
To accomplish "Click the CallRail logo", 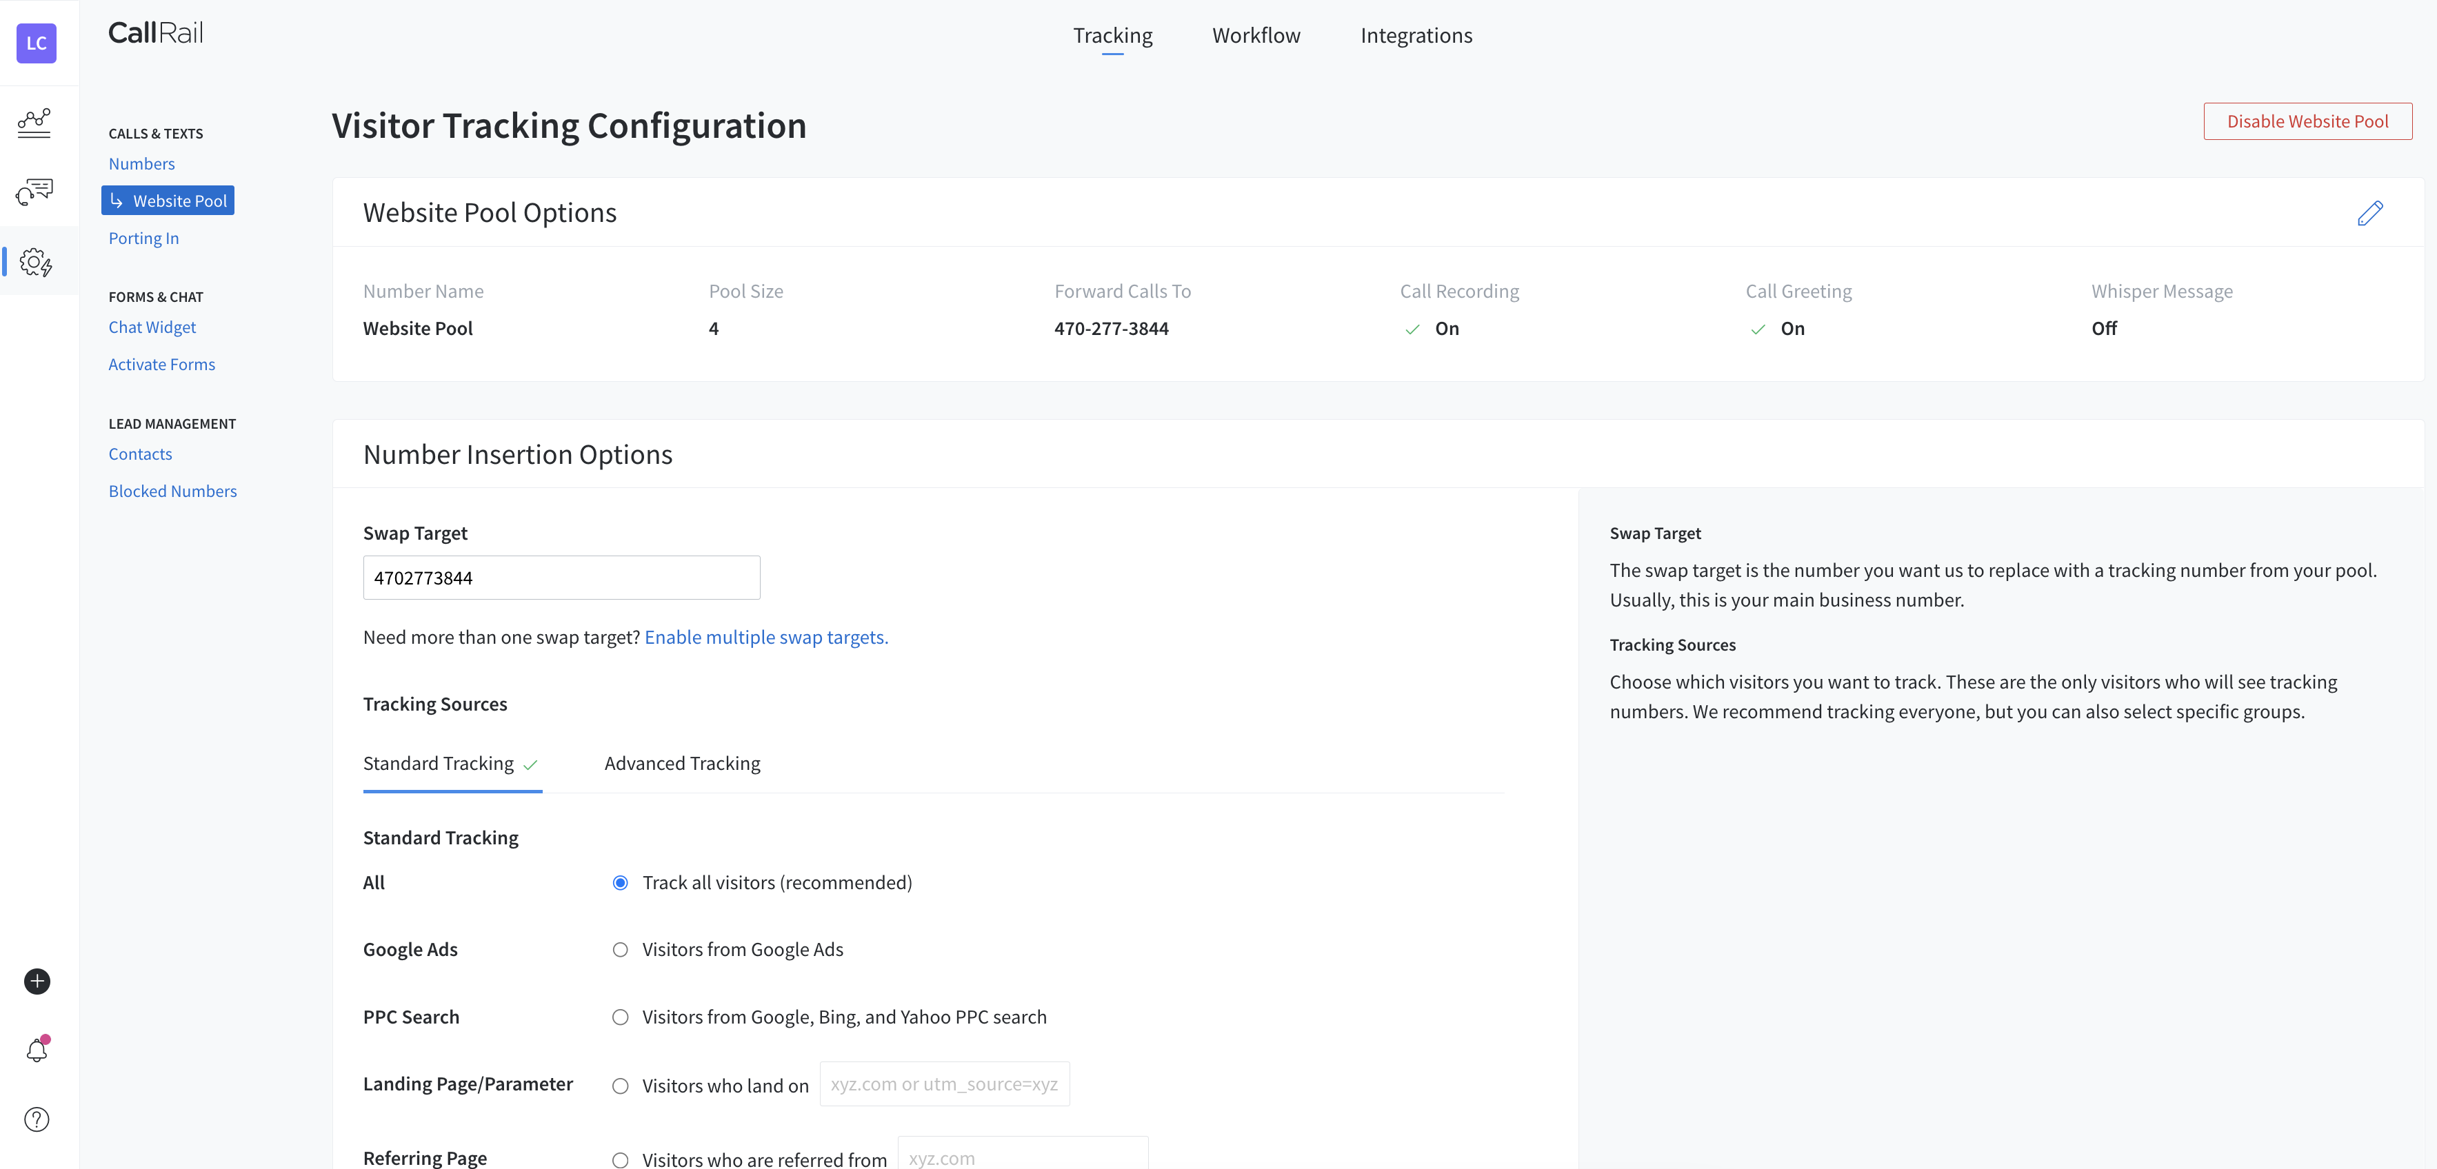I will pos(156,33).
